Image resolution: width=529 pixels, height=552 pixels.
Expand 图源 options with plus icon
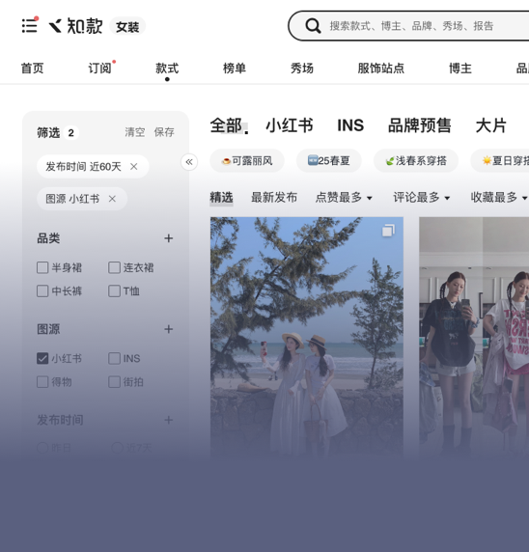[169, 329]
